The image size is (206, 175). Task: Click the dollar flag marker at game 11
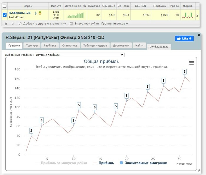click(x=79, y=105)
